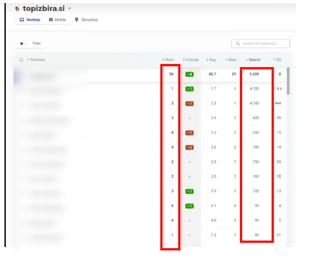This screenshot has height=264, width=334.
Task: Sort table by Avg. column
Action: point(211,60)
